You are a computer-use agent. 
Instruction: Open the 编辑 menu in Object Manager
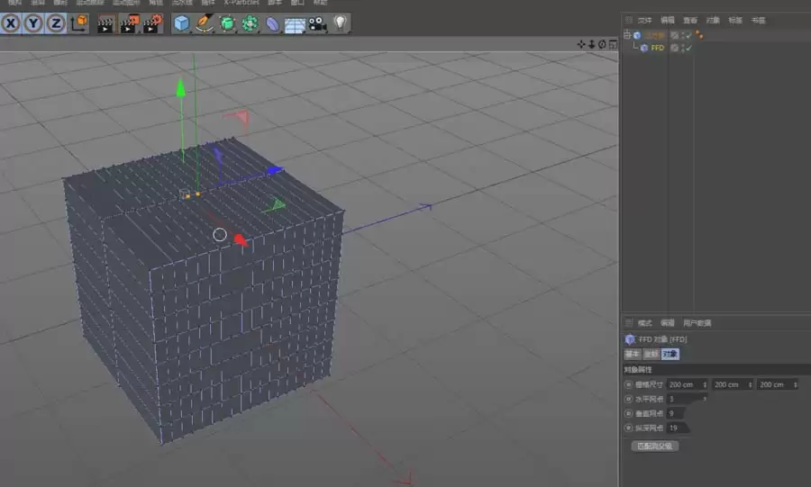[667, 20]
